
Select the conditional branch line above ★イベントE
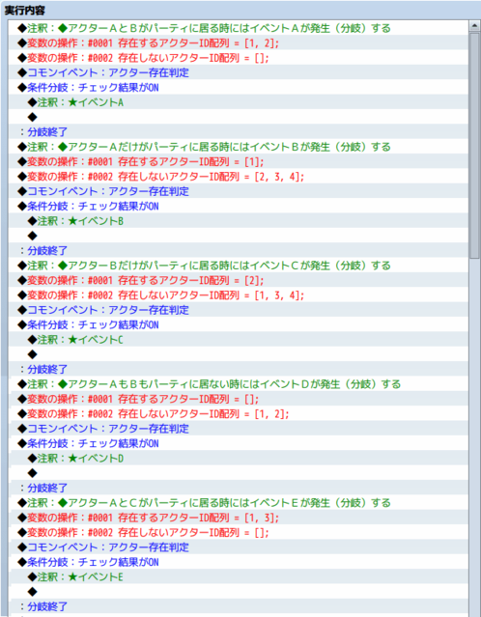239,562
